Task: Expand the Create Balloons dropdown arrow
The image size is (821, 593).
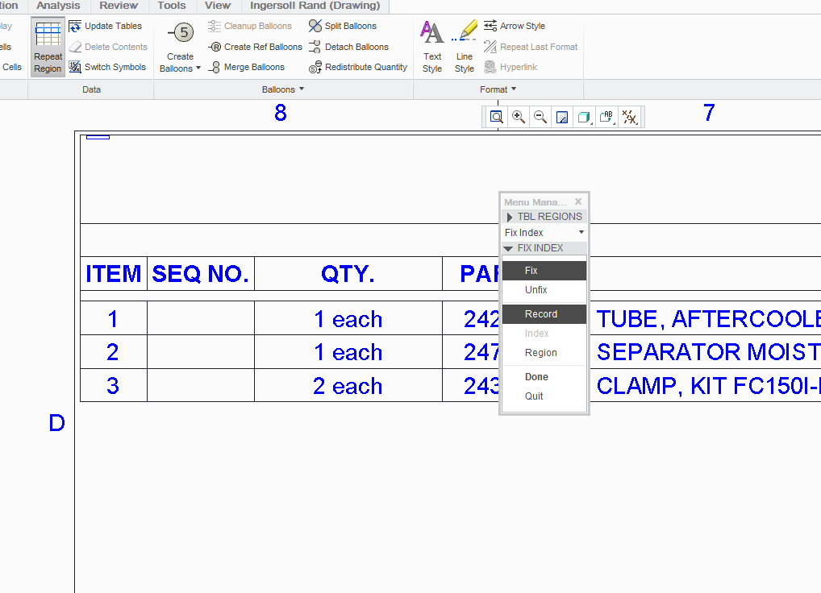Action: tap(198, 68)
